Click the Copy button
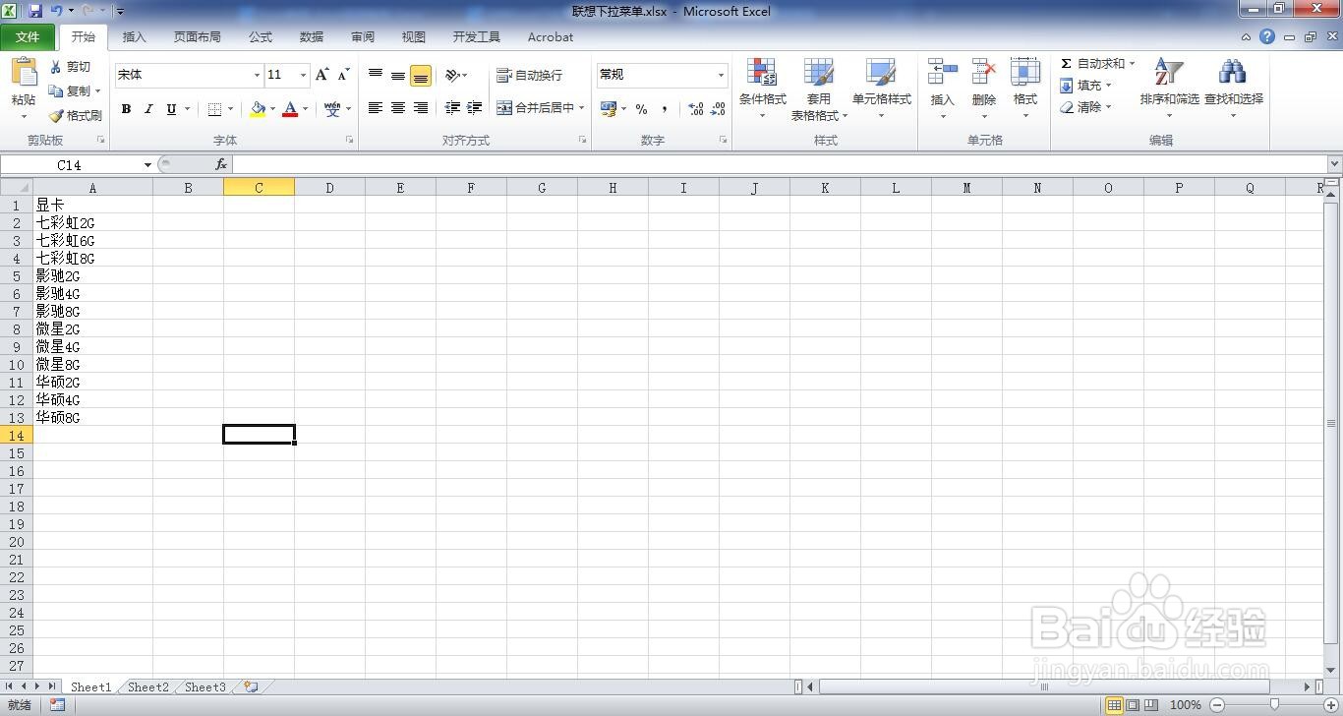This screenshot has height=716, width=1343. pyautogui.click(x=74, y=90)
